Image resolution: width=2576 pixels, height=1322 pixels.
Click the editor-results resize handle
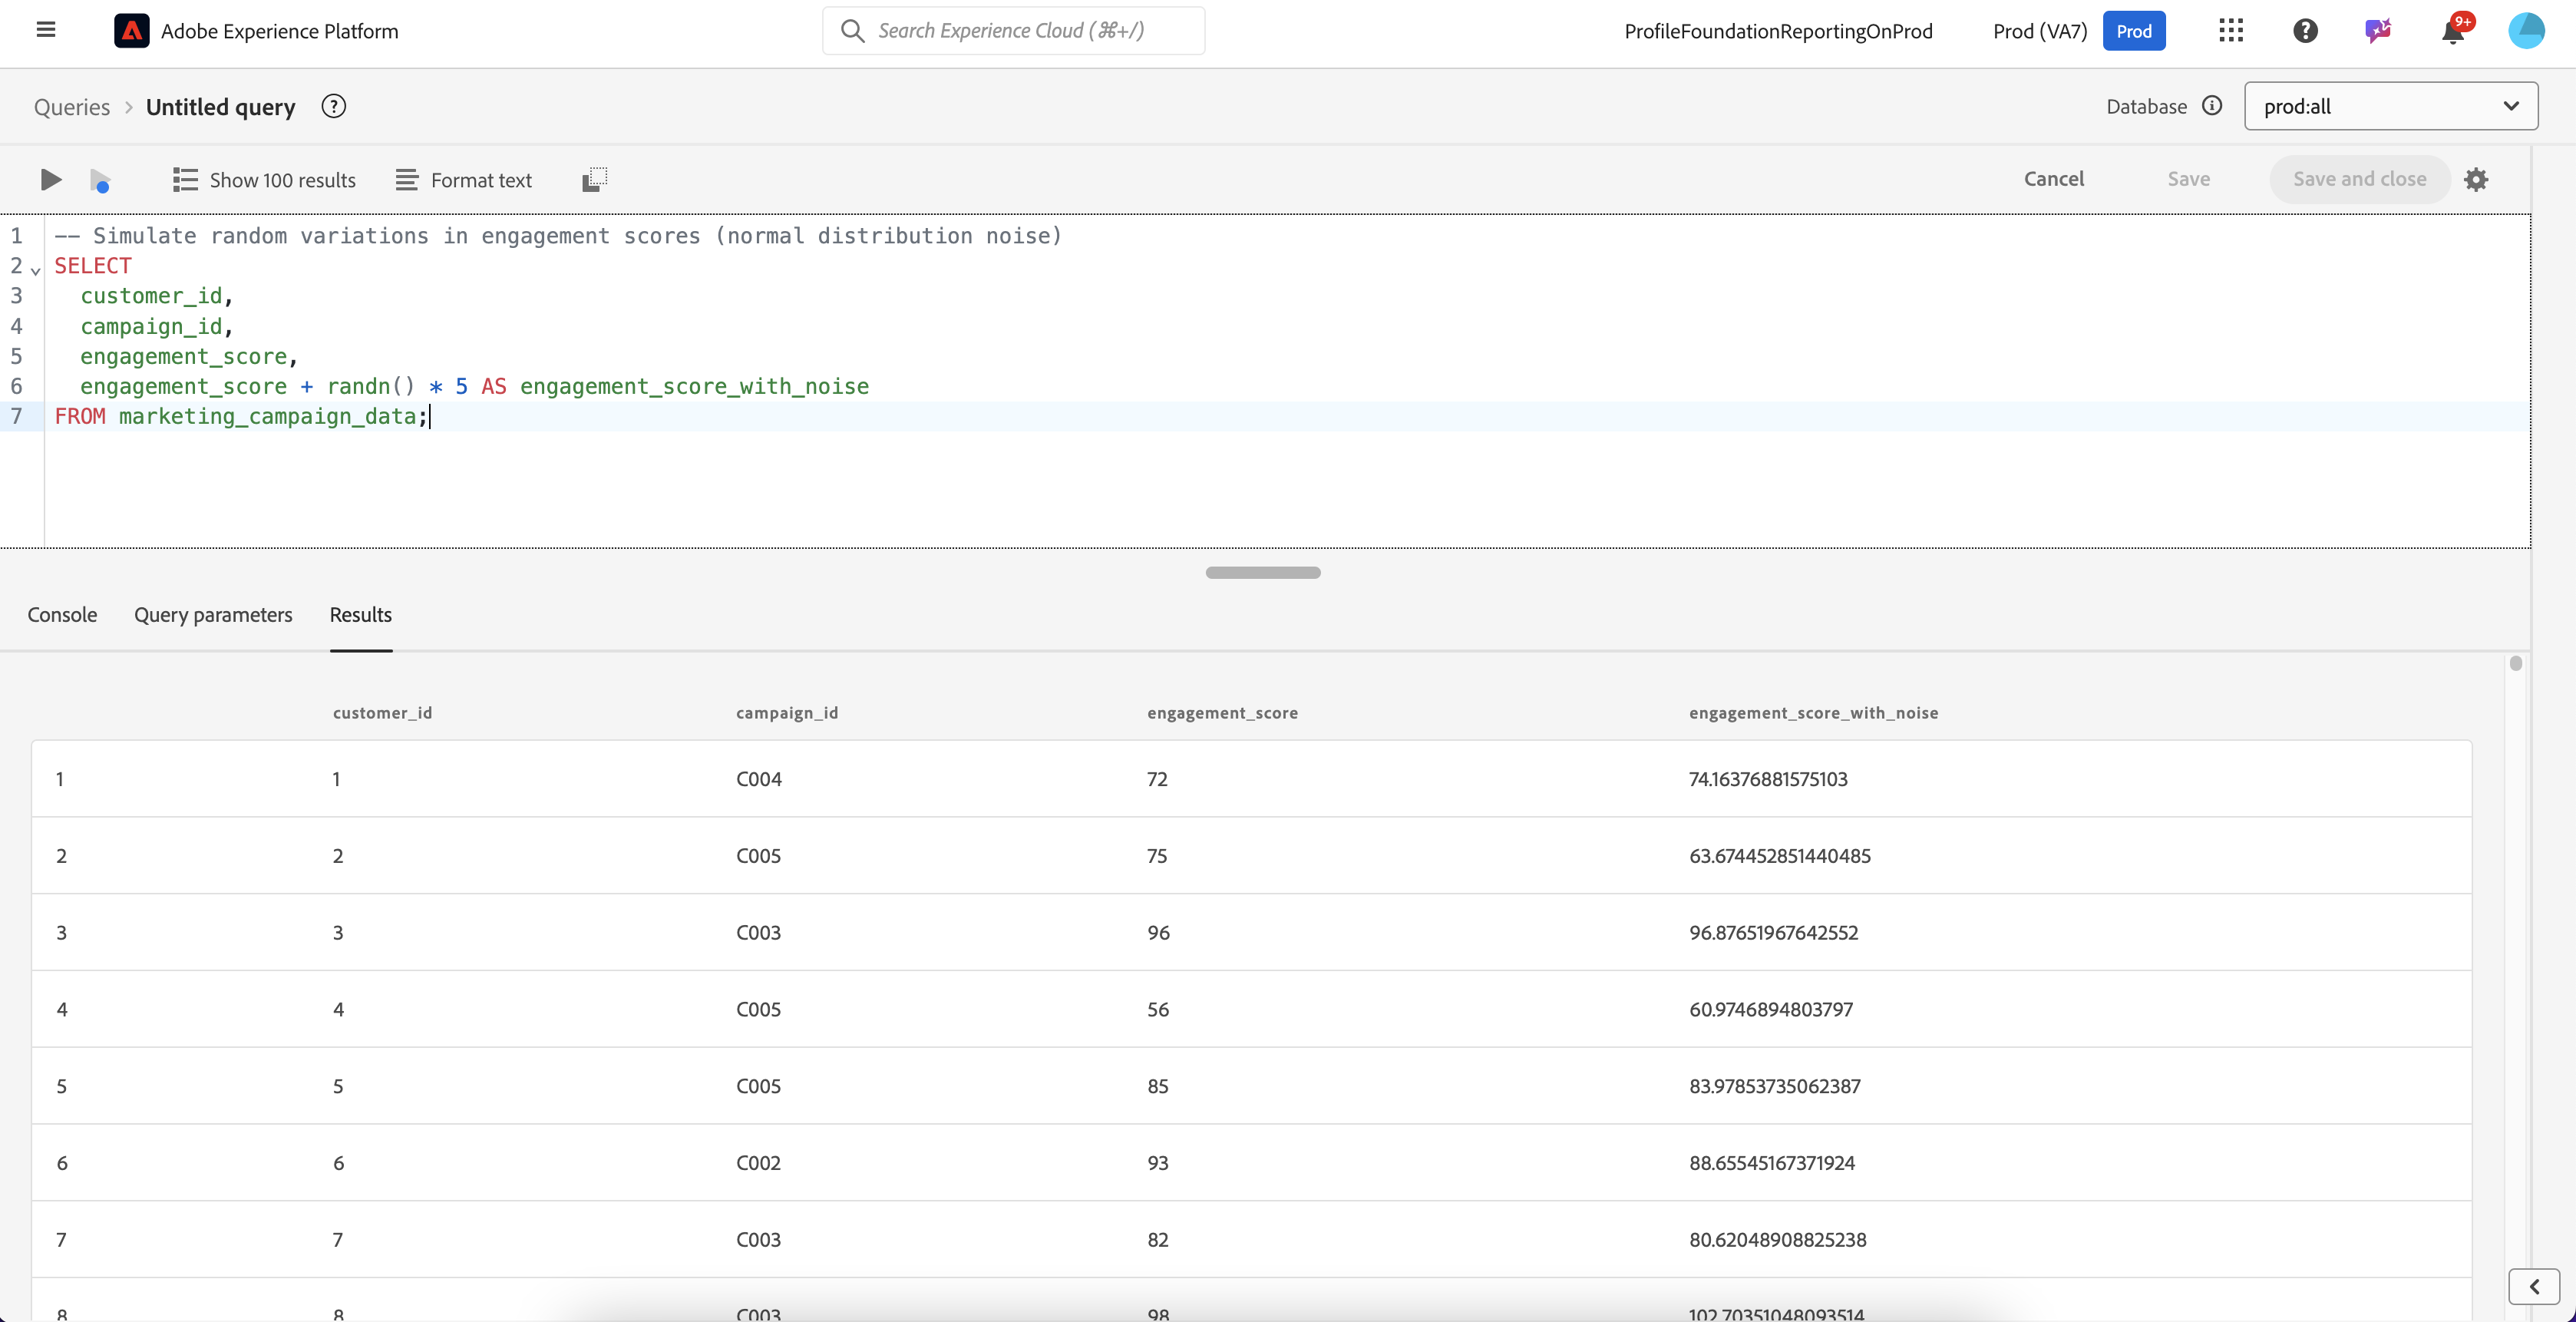[1263, 573]
